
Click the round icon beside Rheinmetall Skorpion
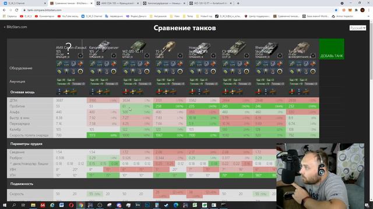280,56
